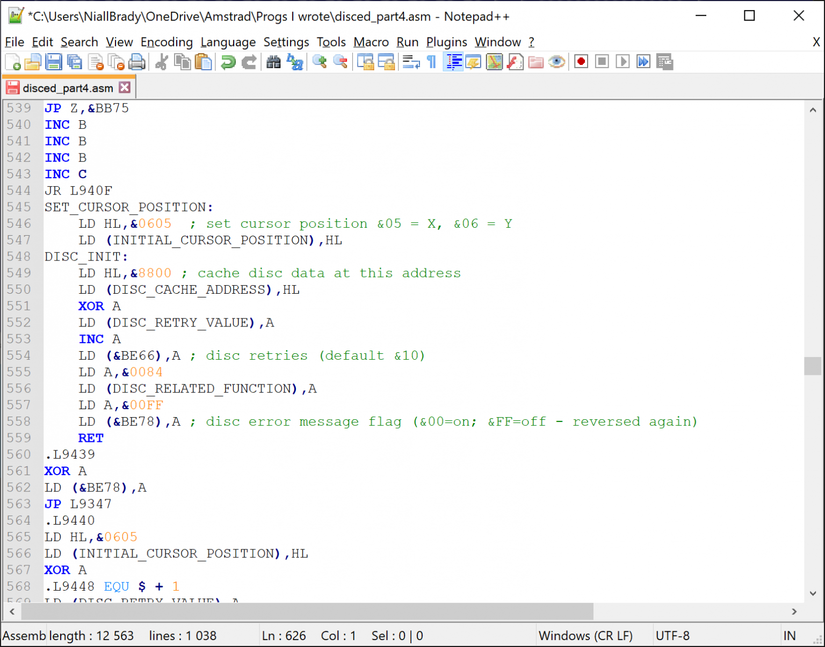Start recording a macro
The width and height of the screenshot is (825, 647).
(x=581, y=61)
